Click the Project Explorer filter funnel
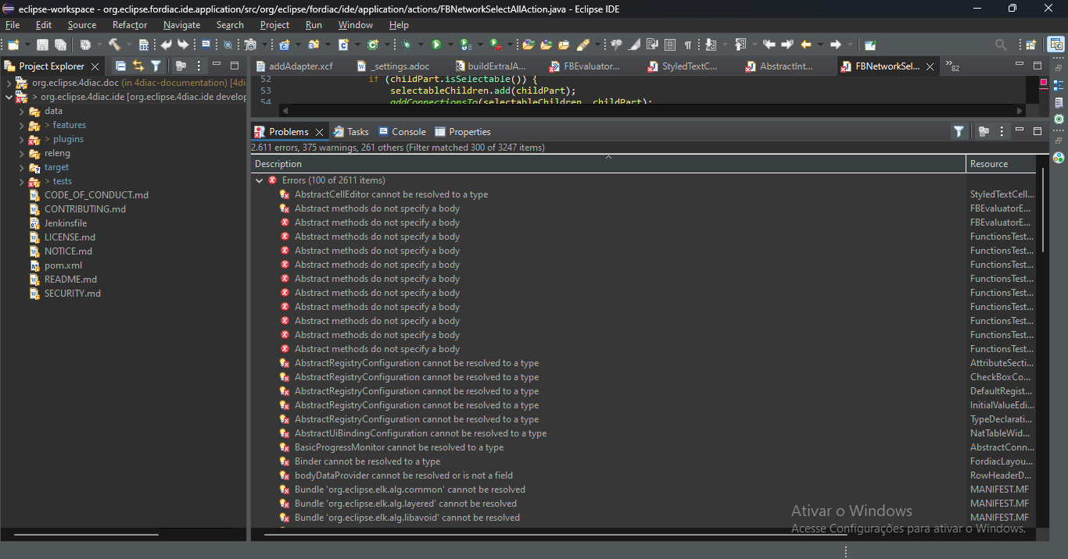The width and height of the screenshot is (1068, 559). pos(156,66)
